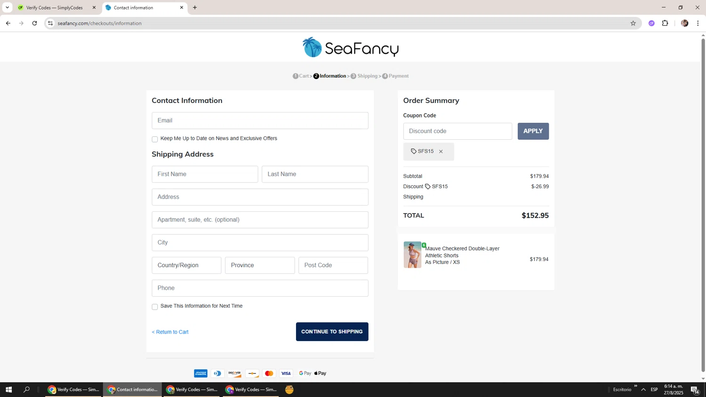
Task: Click the Phone input field
Action: 260,288
